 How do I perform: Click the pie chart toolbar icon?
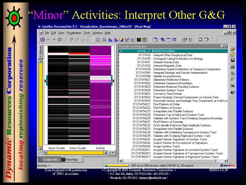point(121,40)
